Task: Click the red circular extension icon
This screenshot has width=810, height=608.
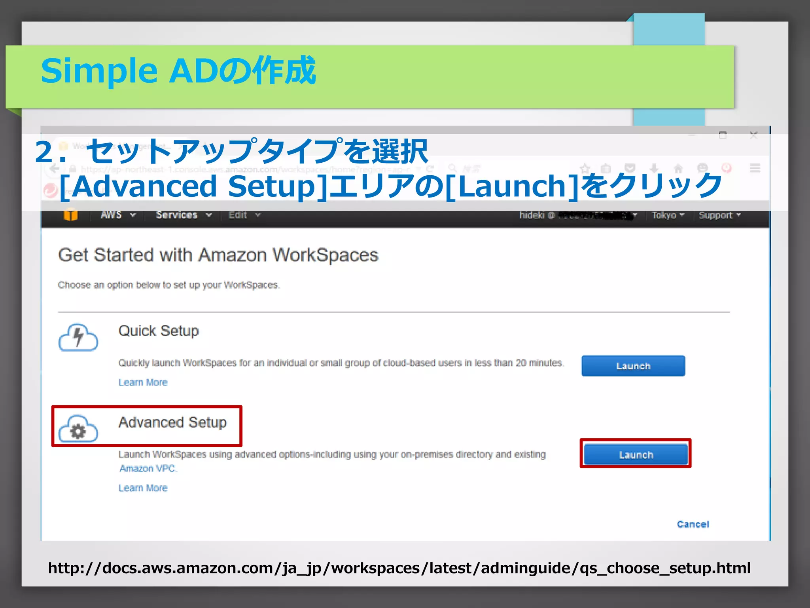Action: click(x=727, y=169)
